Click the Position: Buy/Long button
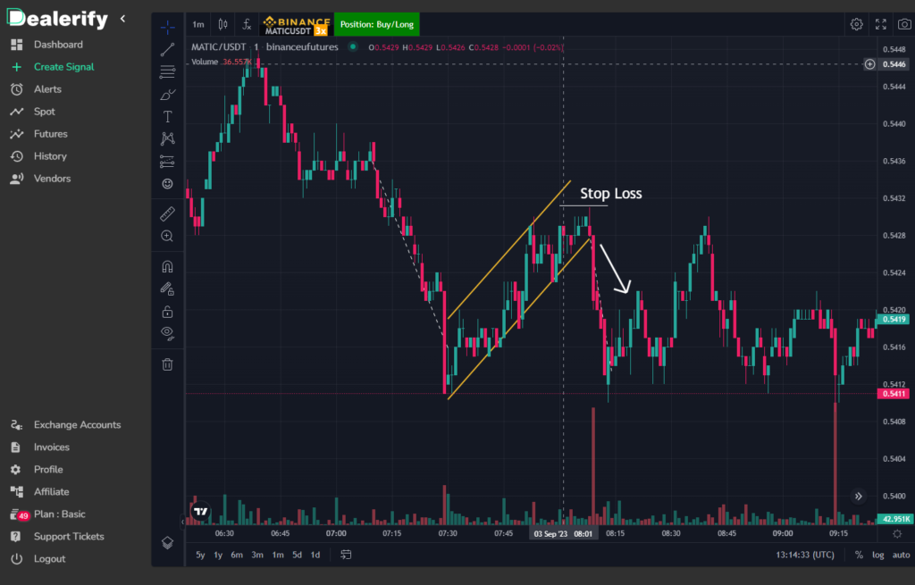The image size is (915, 585). click(x=376, y=24)
